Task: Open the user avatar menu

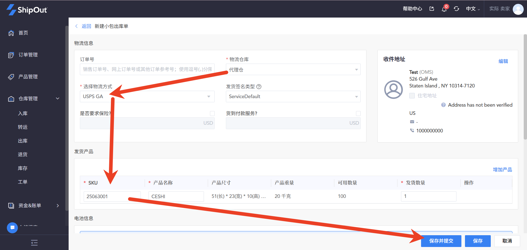Action: pos(518,9)
